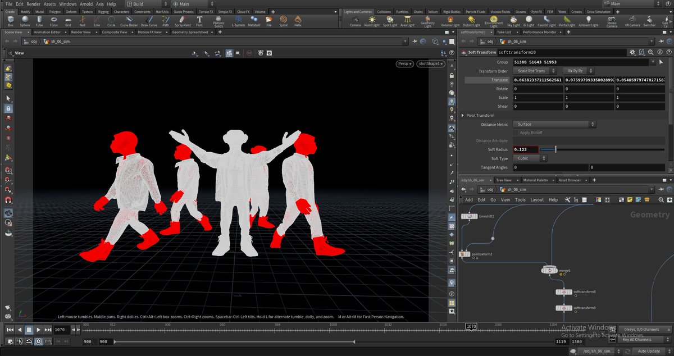The image size is (674, 356).
Task: Select the Tube shelf tool
Action: [x=39, y=21]
